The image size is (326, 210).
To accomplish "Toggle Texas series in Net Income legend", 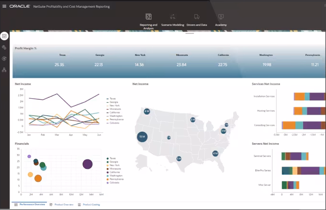I will pos(113,98).
